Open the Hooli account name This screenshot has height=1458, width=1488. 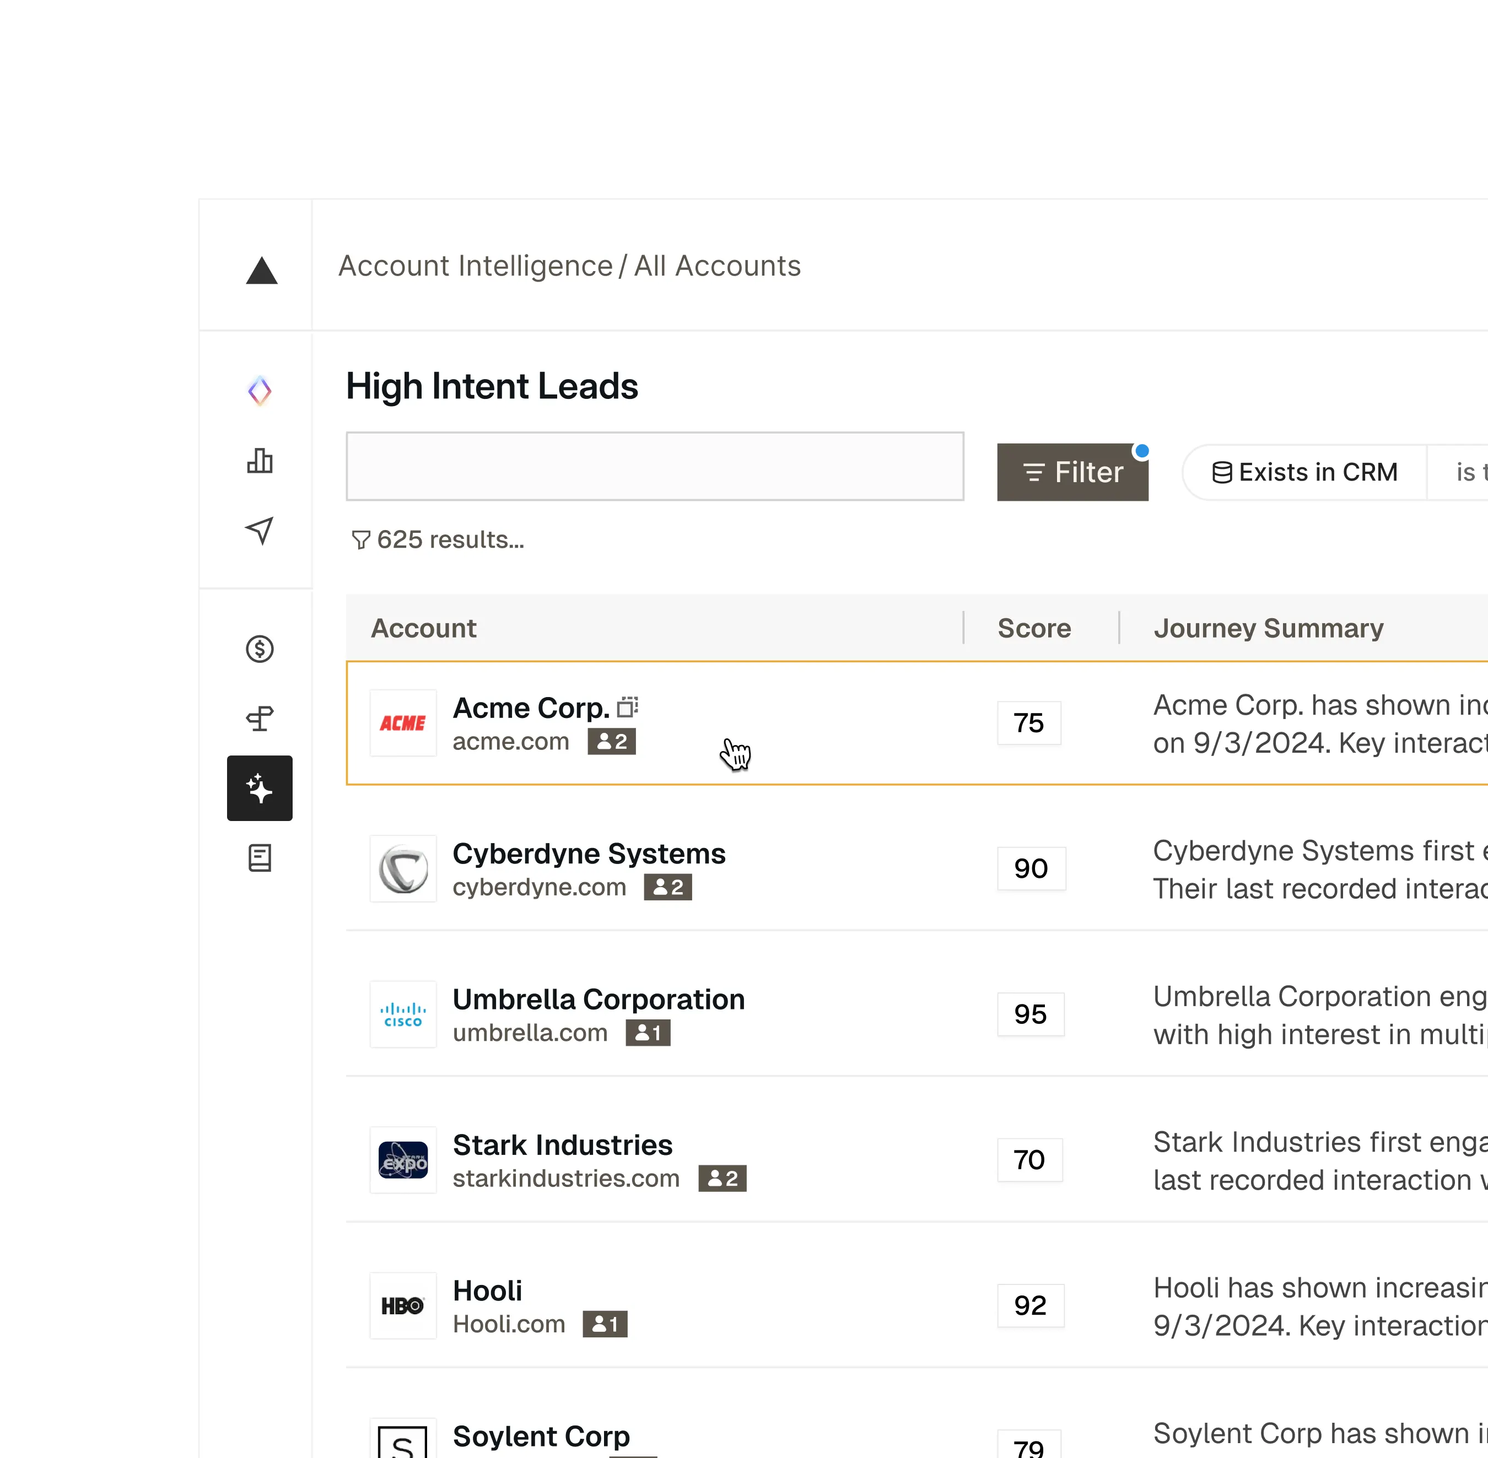pos(487,1290)
